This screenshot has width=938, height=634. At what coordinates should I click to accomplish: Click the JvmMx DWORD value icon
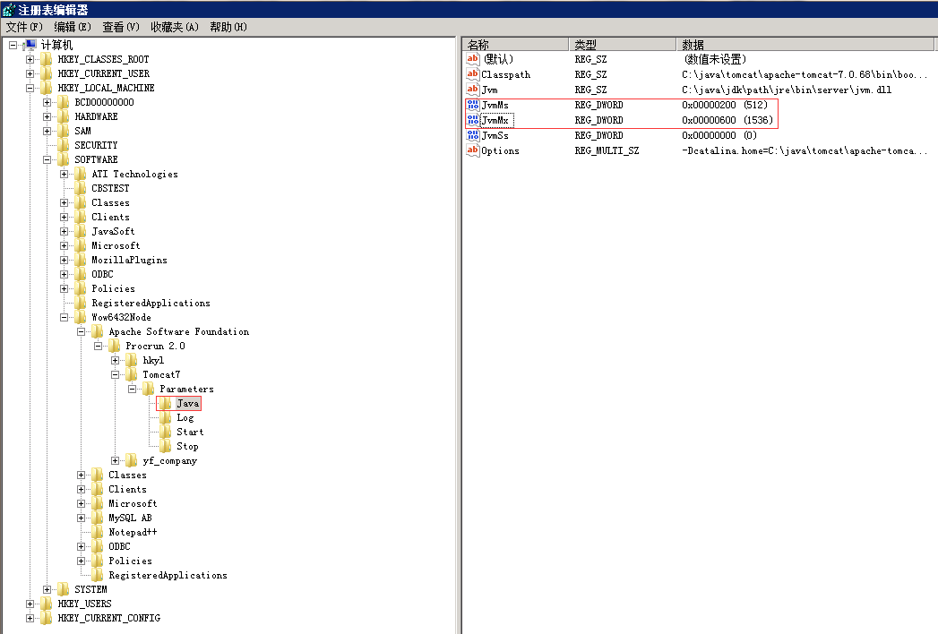pyautogui.click(x=473, y=120)
